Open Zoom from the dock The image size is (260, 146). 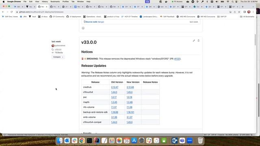coord(190,141)
